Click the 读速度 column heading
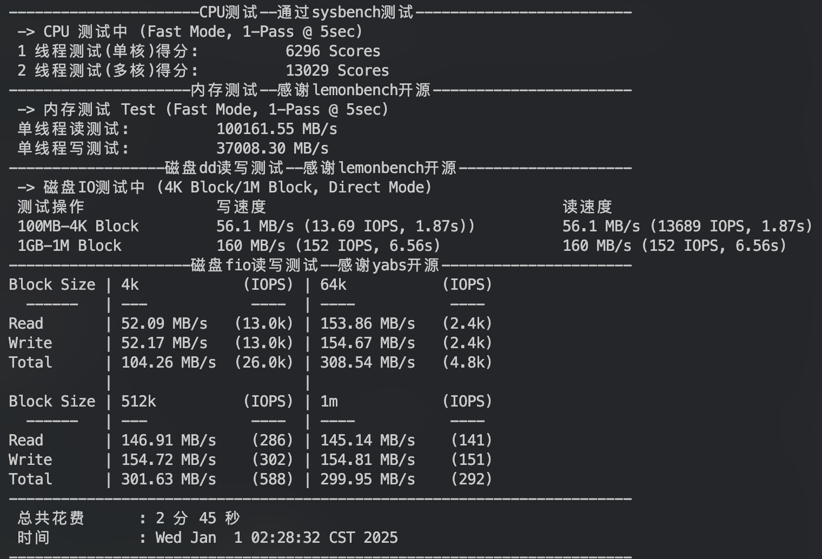The width and height of the screenshot is (822, 559). pyautogui.click(x=587, y=207)
